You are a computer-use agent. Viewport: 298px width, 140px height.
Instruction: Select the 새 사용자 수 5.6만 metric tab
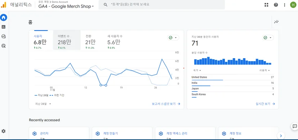(115, 40)
